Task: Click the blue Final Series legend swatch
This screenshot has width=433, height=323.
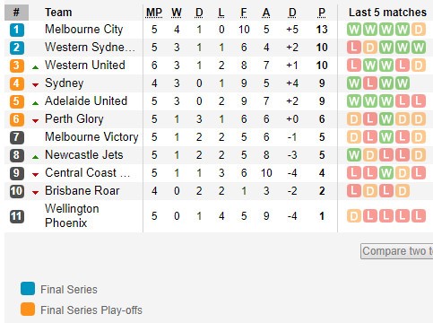Action: click(x=28, y=289)
